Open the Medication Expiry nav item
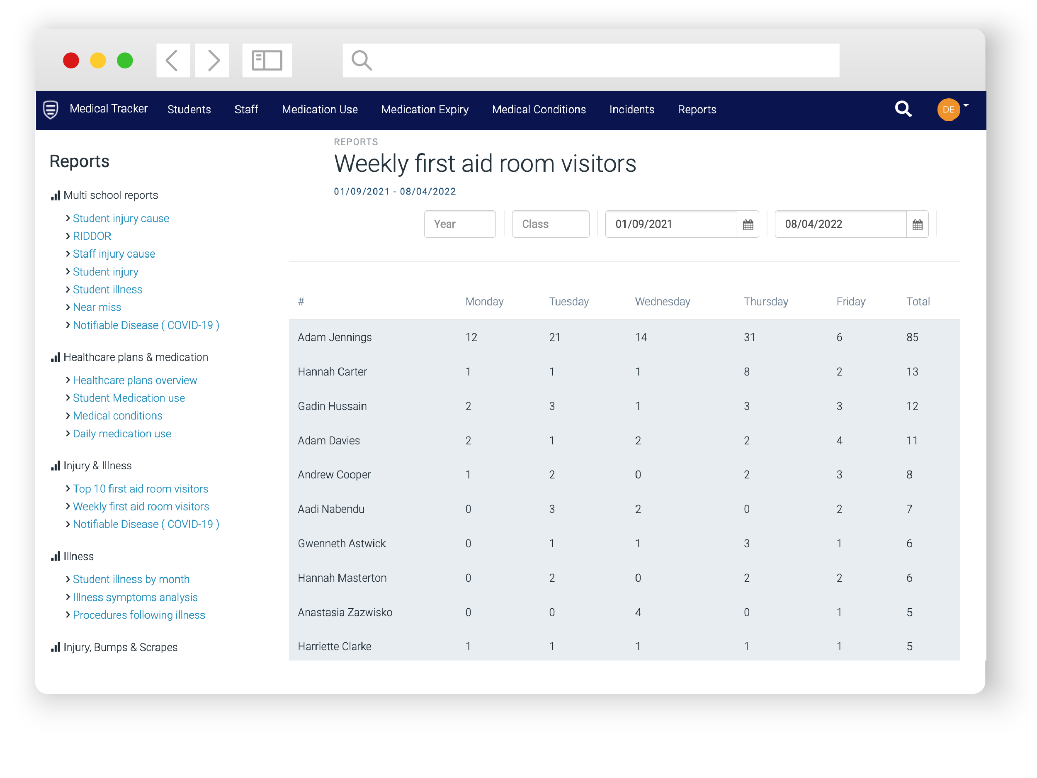Image resolution: width=1037 pixels, height=778 pixels. 425,109
